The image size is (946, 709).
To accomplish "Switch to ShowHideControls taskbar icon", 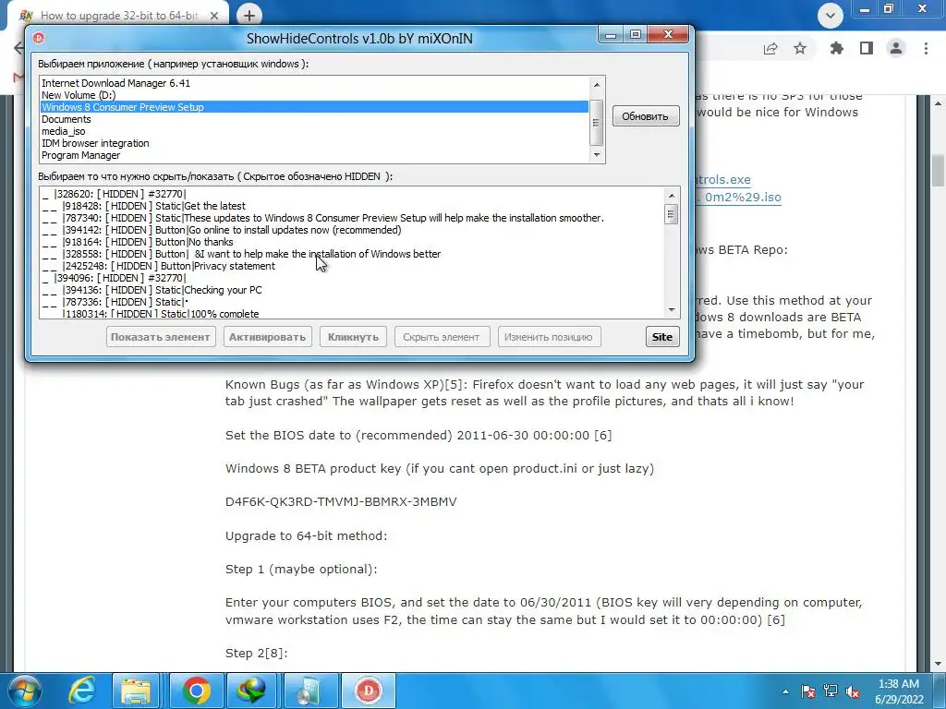I will tap(368, 691).
